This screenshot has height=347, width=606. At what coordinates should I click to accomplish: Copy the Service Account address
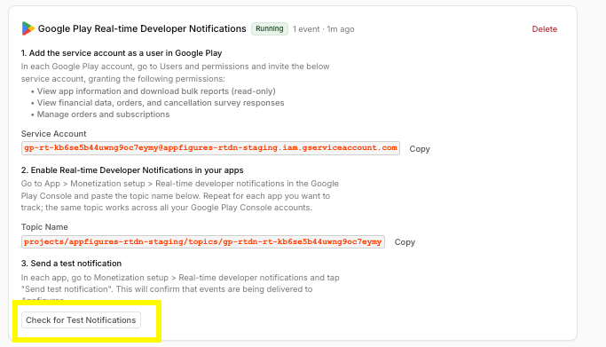(x=420, y=149)
